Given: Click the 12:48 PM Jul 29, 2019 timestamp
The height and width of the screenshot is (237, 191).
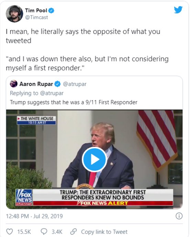Looking at the screenshot, I should point(34,216).
